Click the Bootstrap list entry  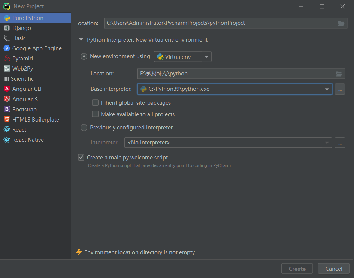click(36, 109)
